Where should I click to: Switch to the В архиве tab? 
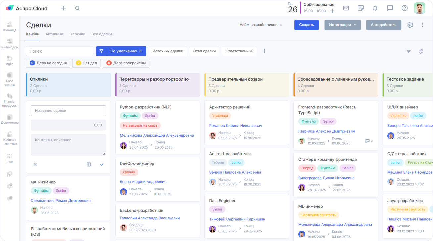pyautogui.click(x=77, y=34)
